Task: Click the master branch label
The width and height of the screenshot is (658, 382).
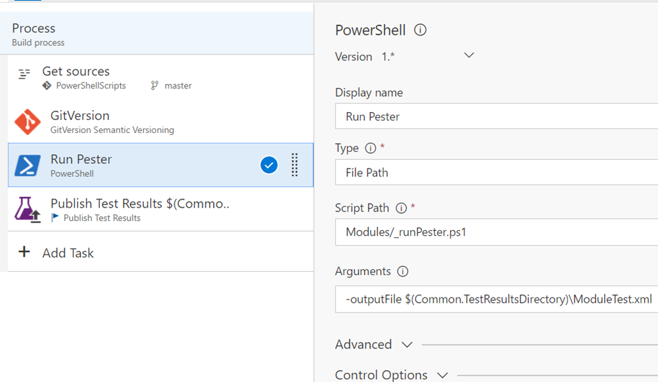Action: point(178,86)
